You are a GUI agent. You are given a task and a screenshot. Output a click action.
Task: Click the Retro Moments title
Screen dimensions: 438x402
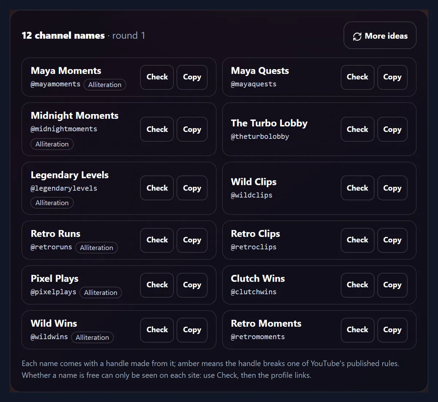(x=266, y=324)
